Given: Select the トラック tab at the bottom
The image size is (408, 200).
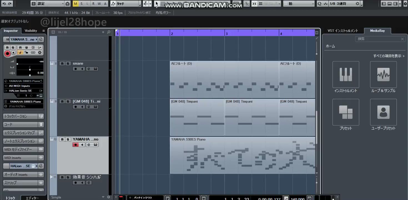Looking at the screenshot, I should (11, 198).
